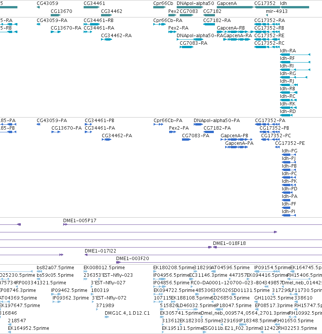Open EST 3'EST-Nfly-072
The width and height of the screenshot is (322, 334).
pyautogui.click(x=109, y=298)
